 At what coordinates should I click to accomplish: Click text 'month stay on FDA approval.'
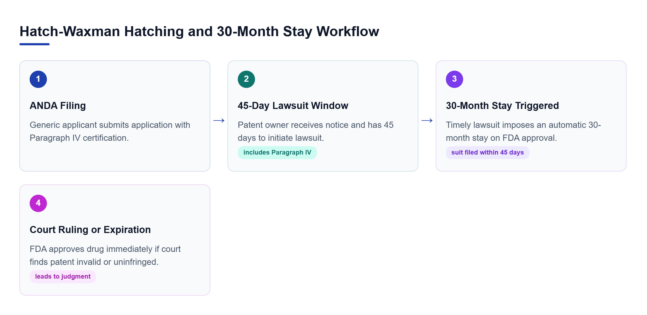click(x=501, y=138)
